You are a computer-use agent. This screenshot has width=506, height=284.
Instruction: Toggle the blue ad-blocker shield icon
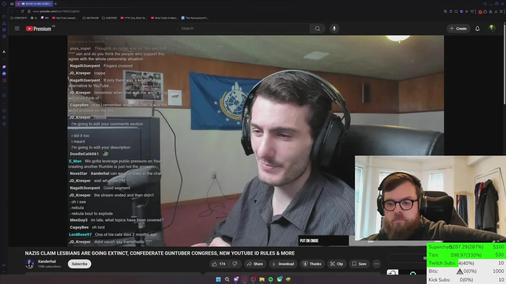coord(461,11)
